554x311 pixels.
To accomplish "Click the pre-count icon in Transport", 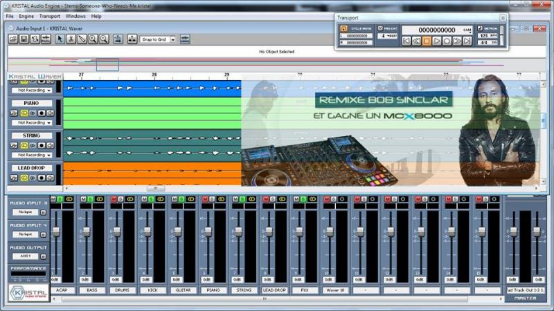I will click(380, 28).
